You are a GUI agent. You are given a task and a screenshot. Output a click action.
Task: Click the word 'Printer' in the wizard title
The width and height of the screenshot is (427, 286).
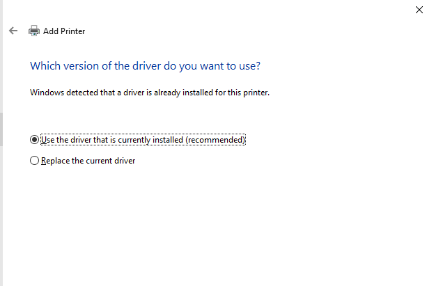[72, 31]
